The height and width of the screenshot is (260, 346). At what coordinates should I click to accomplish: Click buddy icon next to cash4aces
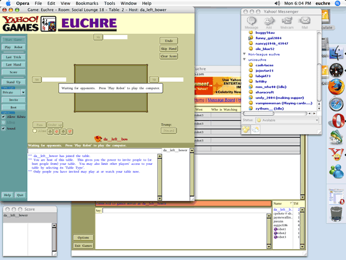click(x=250, y=65)
